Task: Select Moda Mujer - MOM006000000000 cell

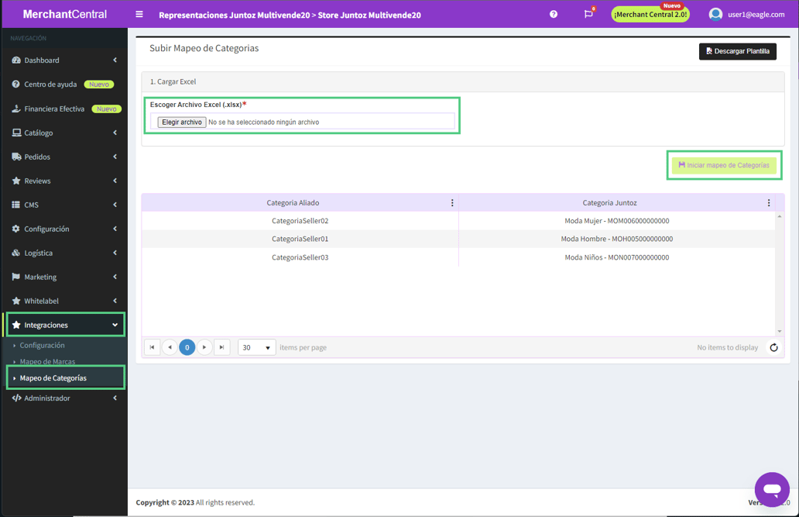Action: pyautogui.click(x=617, y=221)
